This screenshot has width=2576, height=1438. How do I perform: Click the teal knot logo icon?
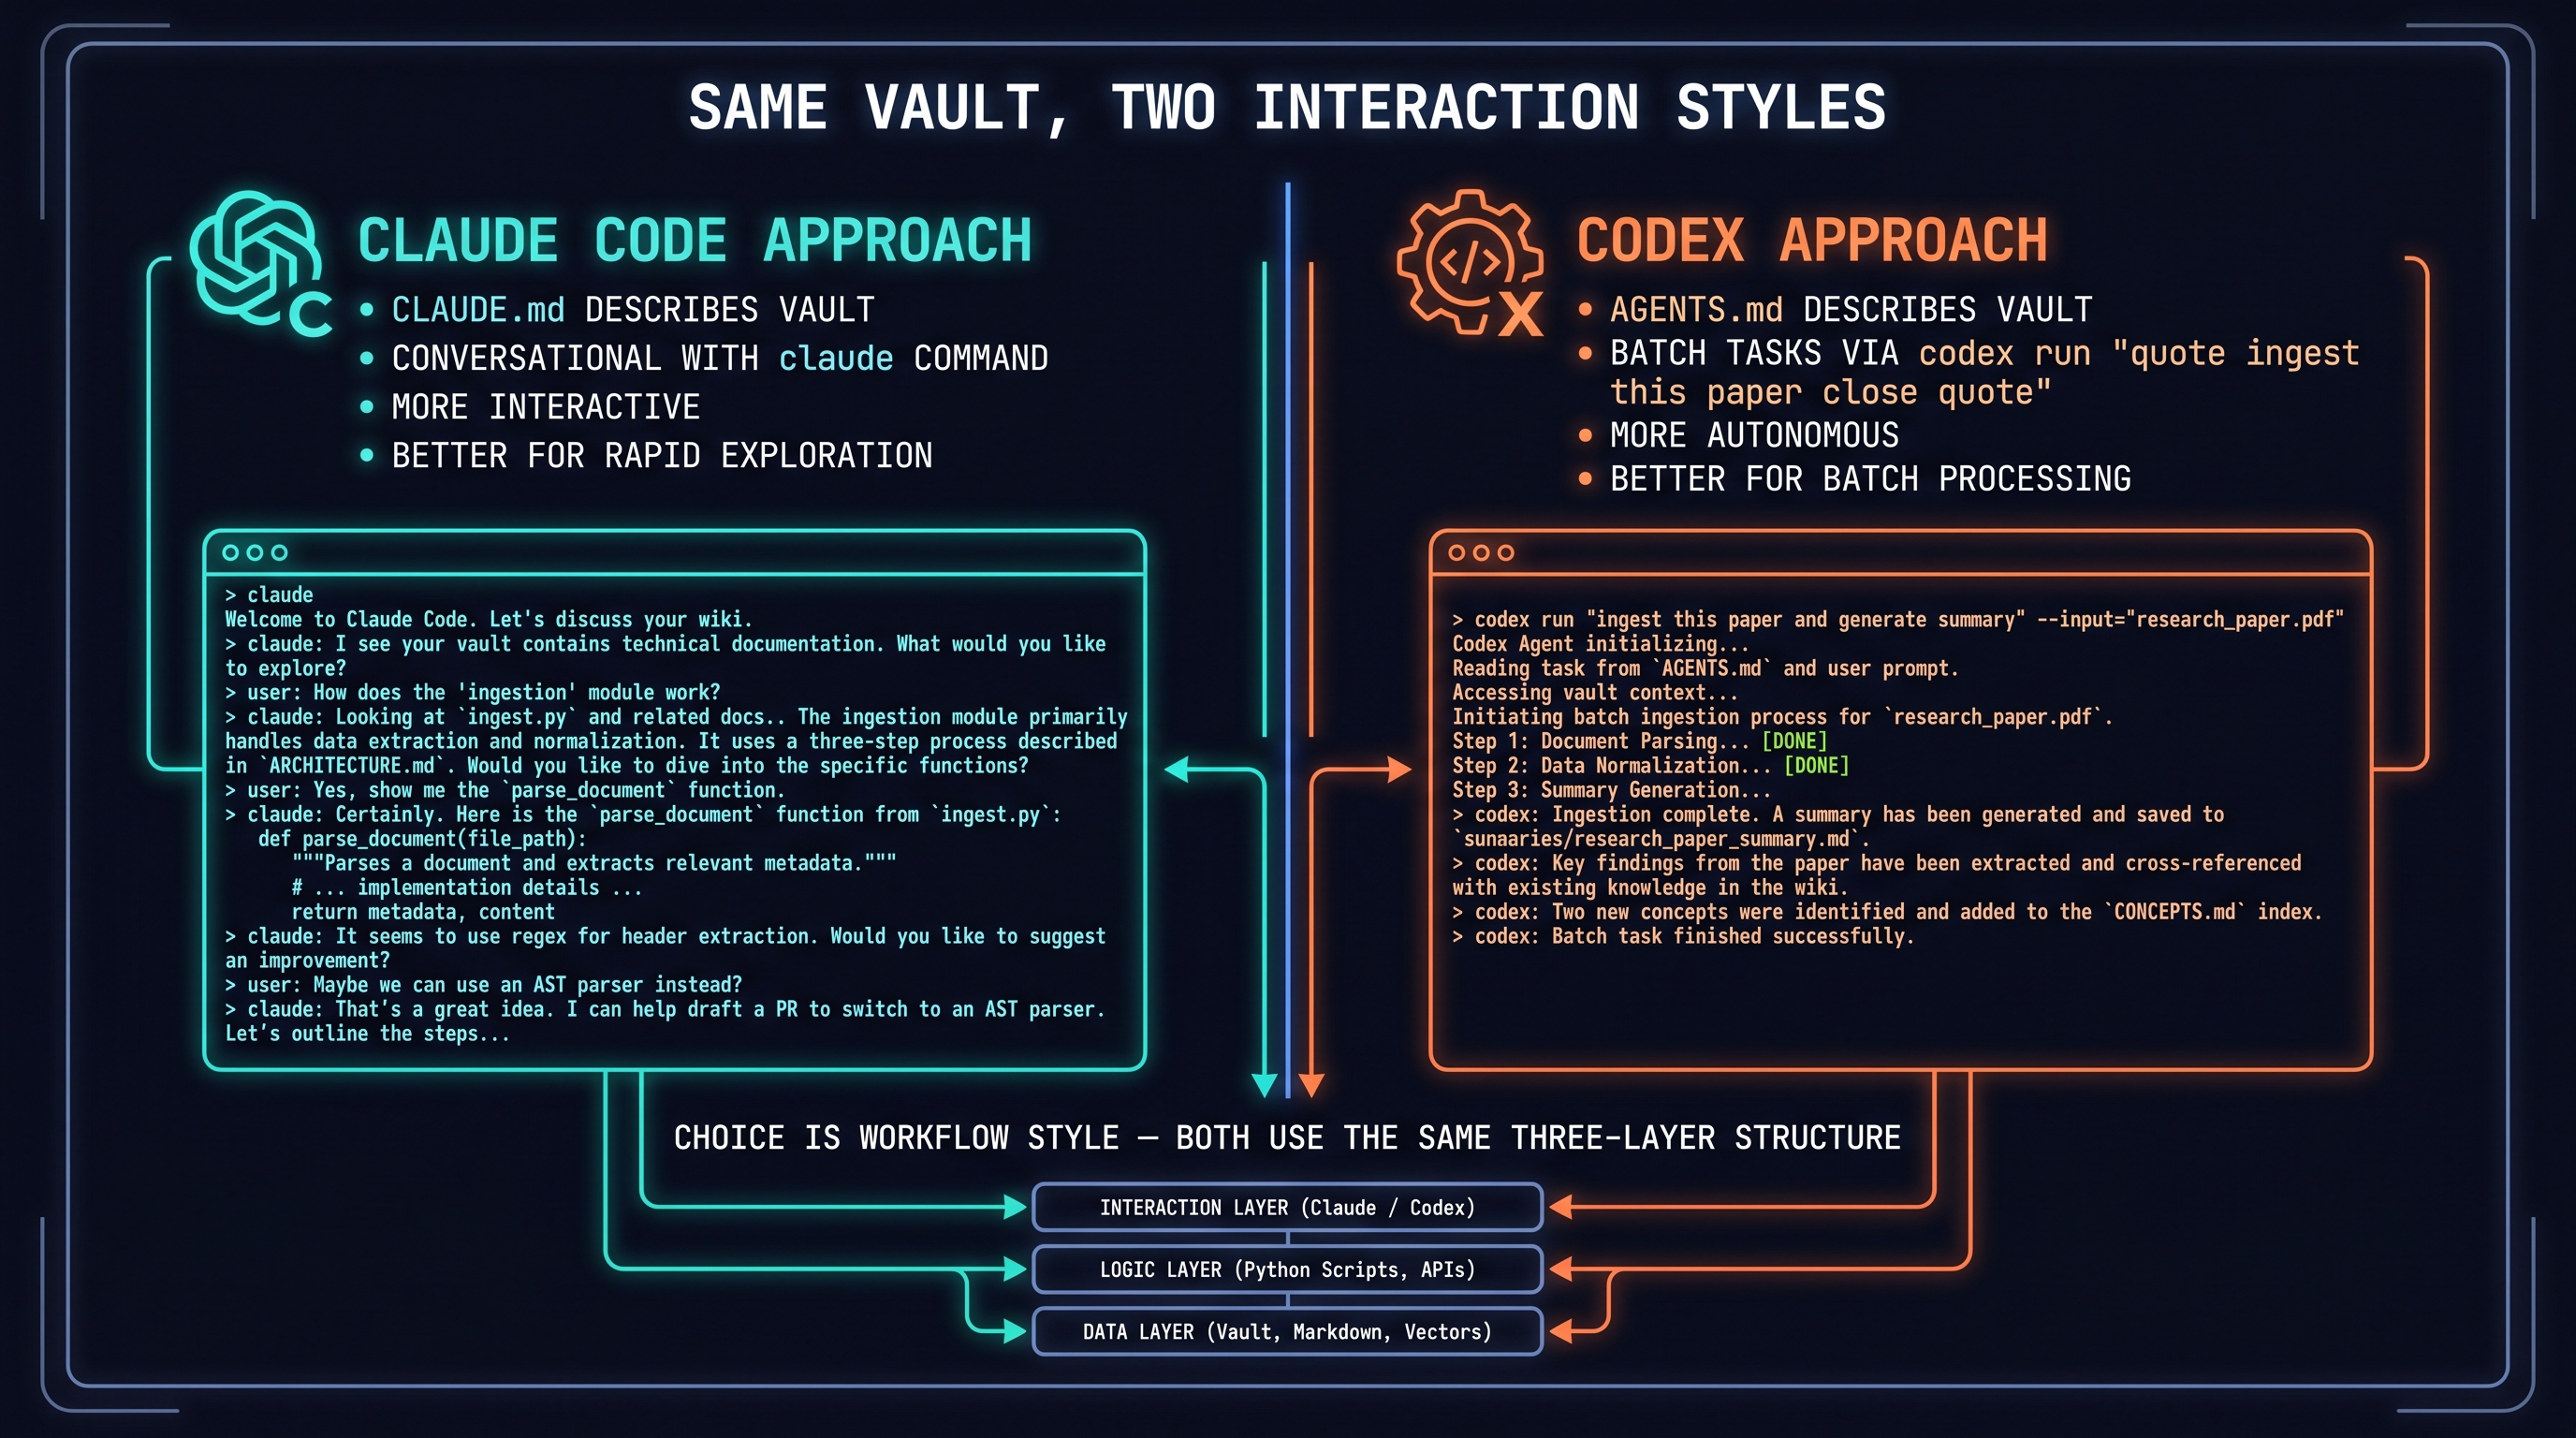[256, 258]
